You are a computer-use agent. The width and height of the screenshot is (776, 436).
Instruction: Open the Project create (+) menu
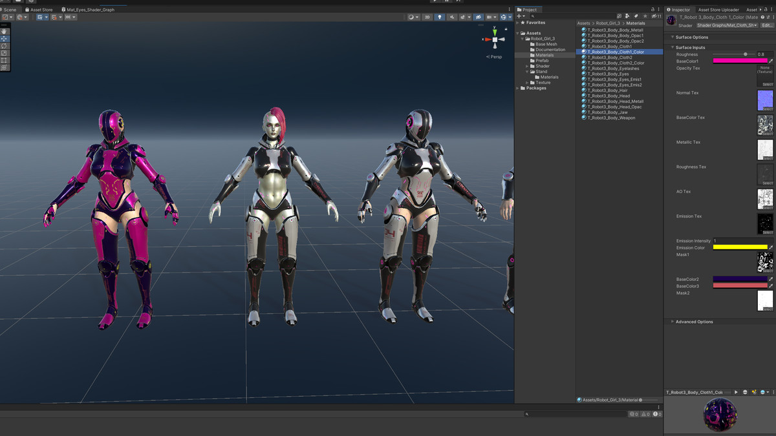click(x=521, y=16)
